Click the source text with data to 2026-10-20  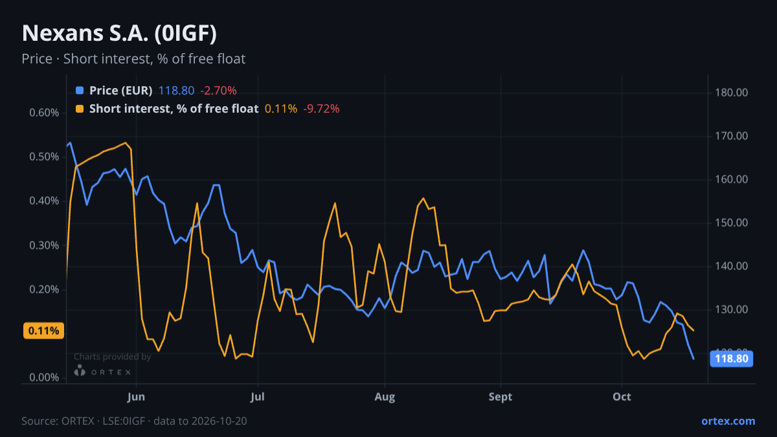[134, 421]
